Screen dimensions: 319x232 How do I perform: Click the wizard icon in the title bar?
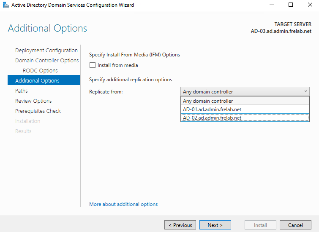5,5
